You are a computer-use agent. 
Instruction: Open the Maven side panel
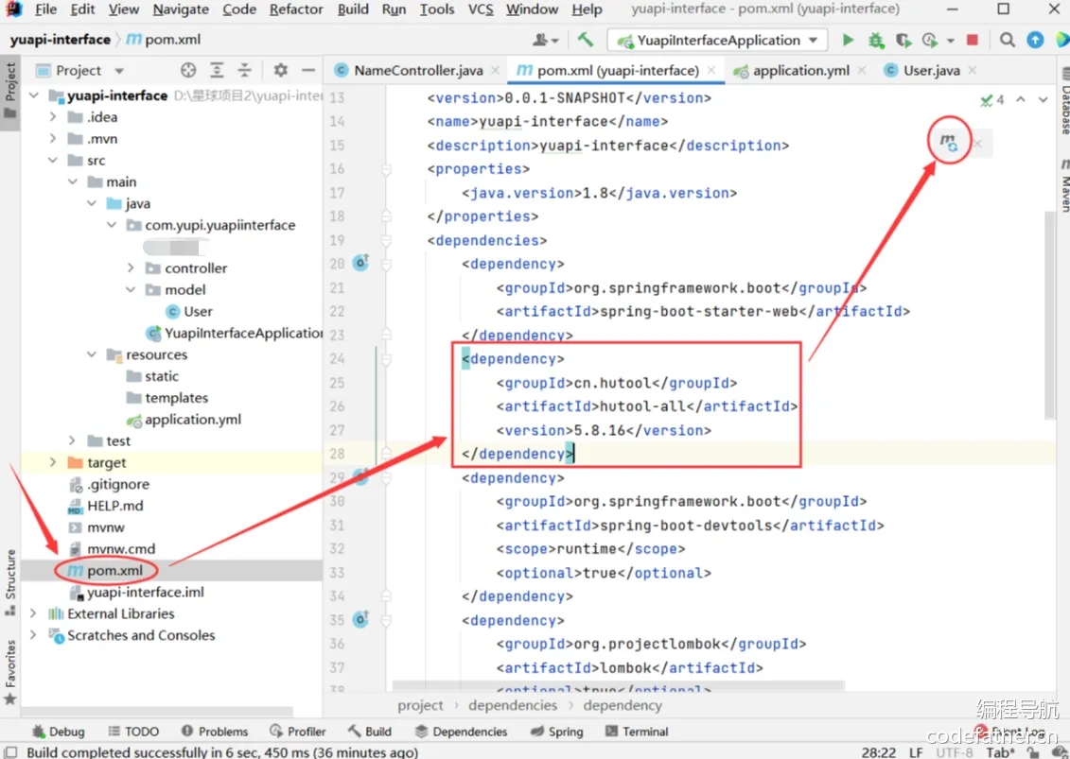(1064, 185)
